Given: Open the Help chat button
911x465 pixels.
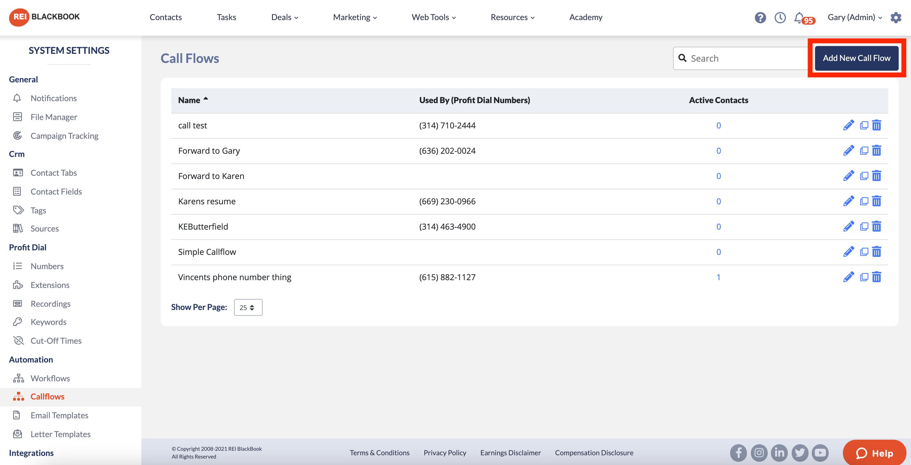Looking at the screenshot, I should click(x=874, y=453).
